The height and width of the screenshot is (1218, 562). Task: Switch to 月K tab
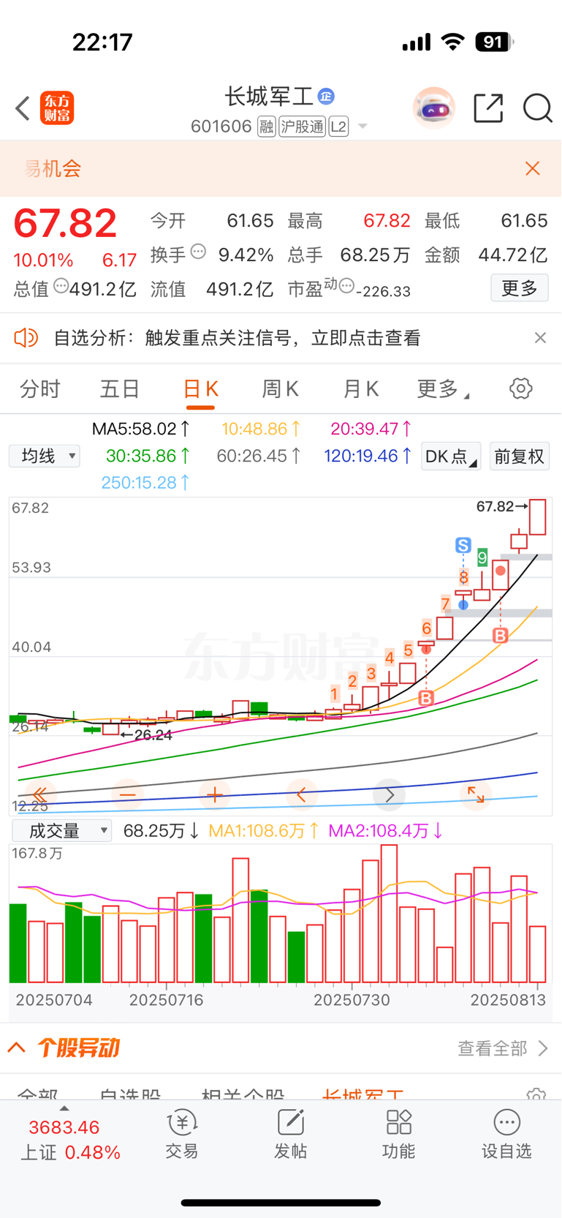[x=361, y=389]
